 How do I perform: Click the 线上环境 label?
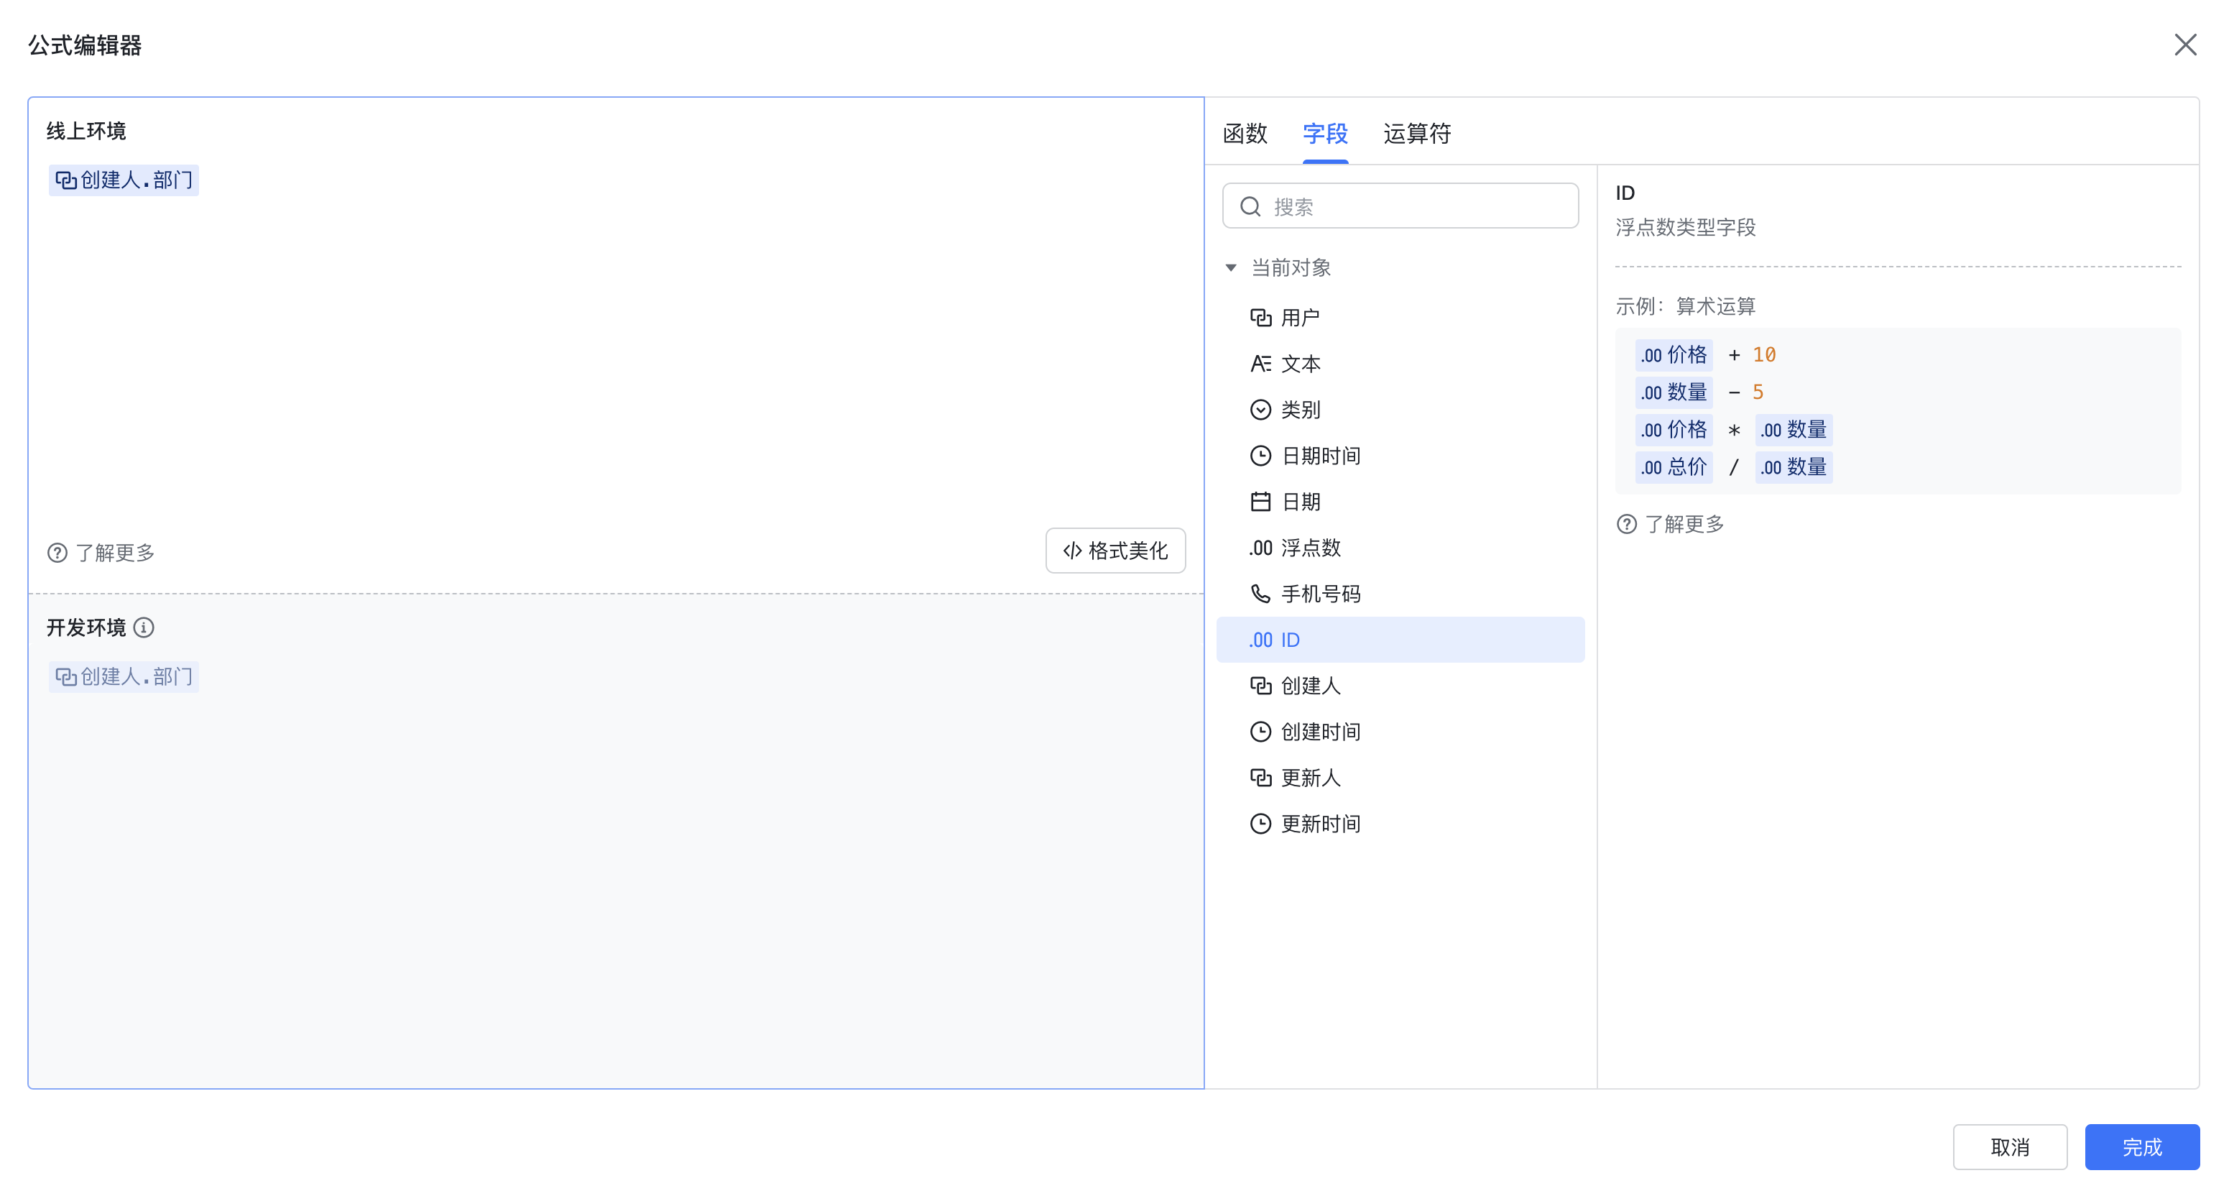(86, 131)
